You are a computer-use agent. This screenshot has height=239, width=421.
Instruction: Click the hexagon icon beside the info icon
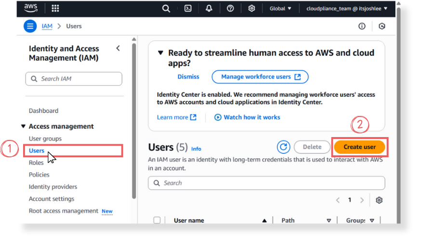click(382, 26)
